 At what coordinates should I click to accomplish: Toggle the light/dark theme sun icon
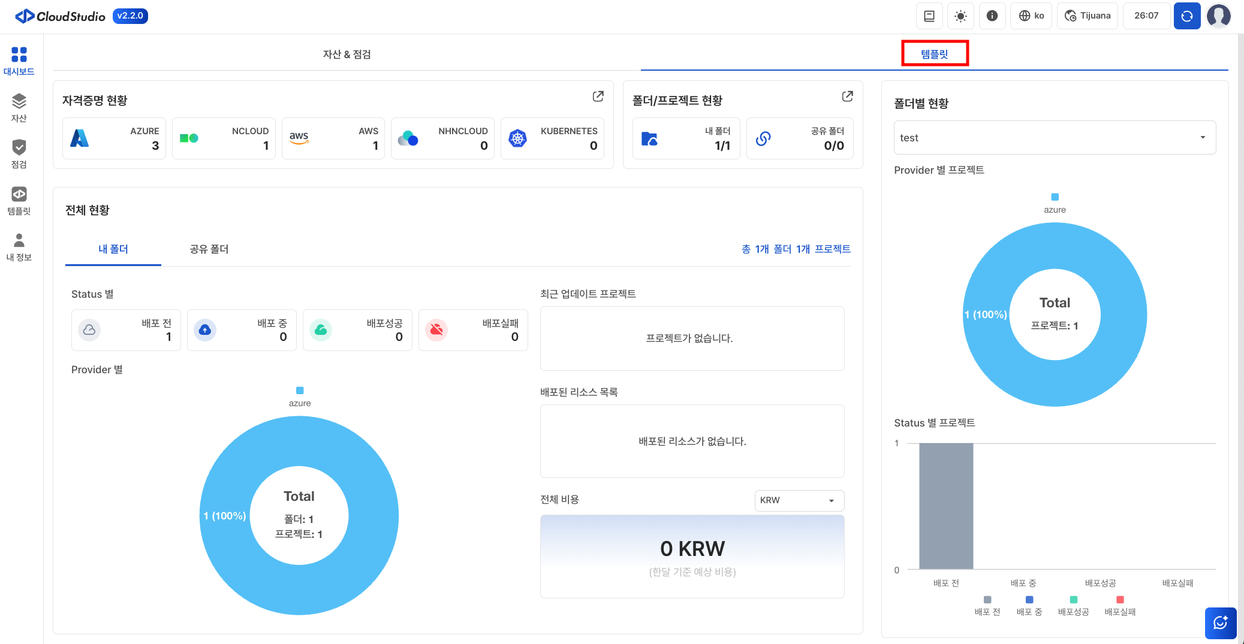point(960,16)
